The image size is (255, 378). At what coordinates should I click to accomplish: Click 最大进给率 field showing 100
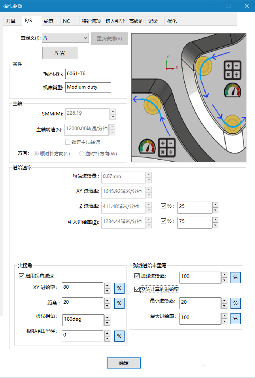point(200,318)
